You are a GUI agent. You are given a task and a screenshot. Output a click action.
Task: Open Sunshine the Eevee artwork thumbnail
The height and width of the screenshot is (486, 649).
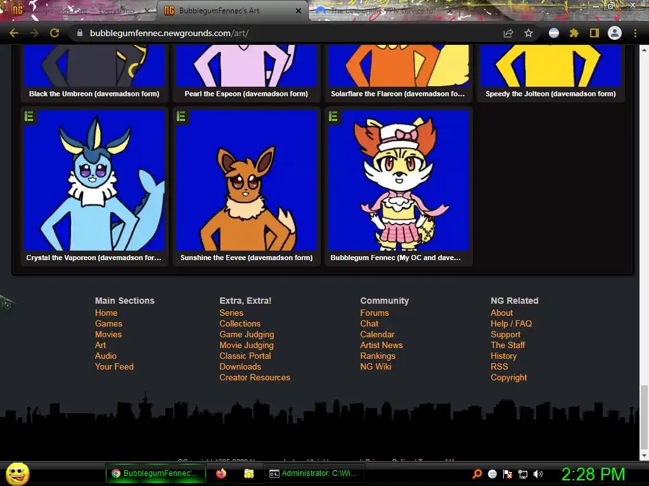[x=247, y=180]
